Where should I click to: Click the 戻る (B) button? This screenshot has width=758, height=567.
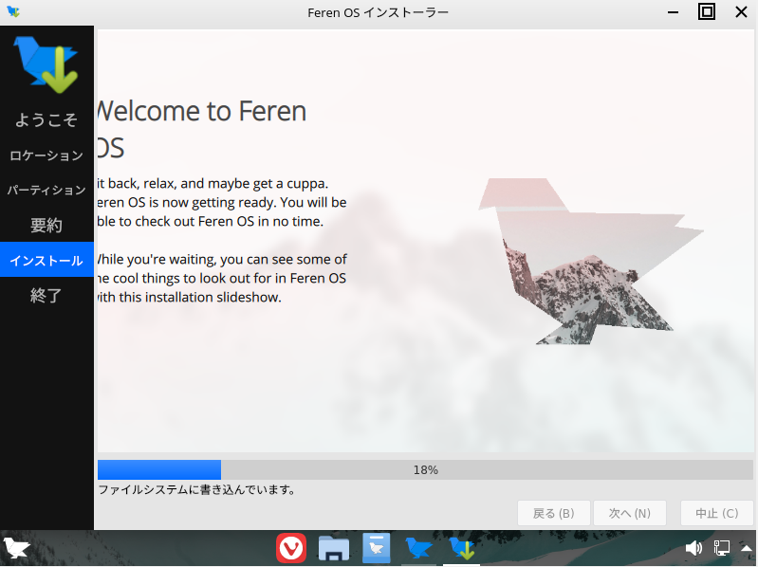[553, 513]
